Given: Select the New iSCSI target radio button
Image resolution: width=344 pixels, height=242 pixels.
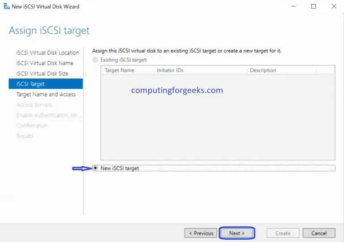Looking at the screenshot, I should coord(95,168).
